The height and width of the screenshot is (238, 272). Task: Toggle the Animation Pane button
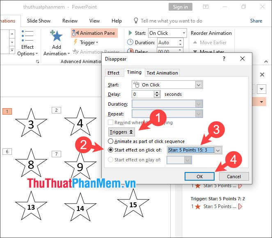94,33
